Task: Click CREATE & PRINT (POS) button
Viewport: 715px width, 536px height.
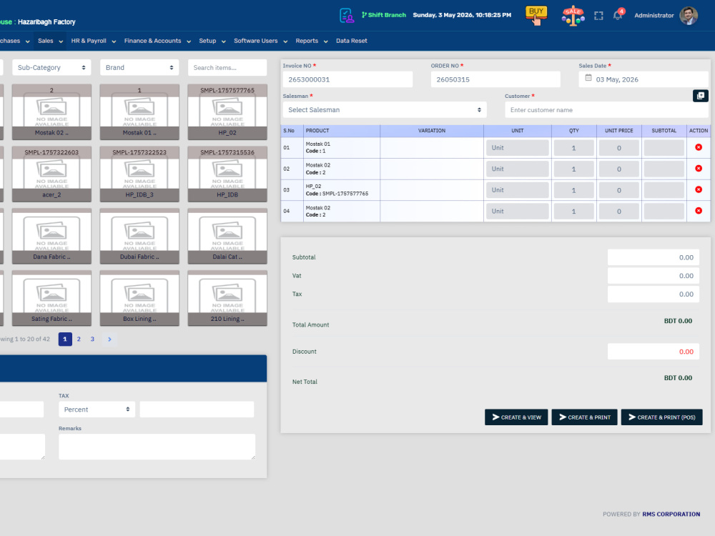Action: (x=661, y=417)
